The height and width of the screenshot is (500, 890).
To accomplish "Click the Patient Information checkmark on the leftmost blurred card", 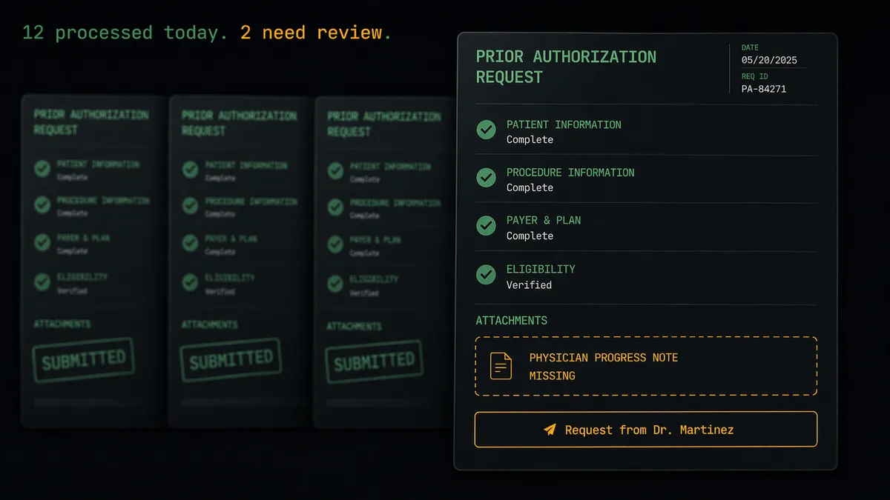I will (42, 169).
